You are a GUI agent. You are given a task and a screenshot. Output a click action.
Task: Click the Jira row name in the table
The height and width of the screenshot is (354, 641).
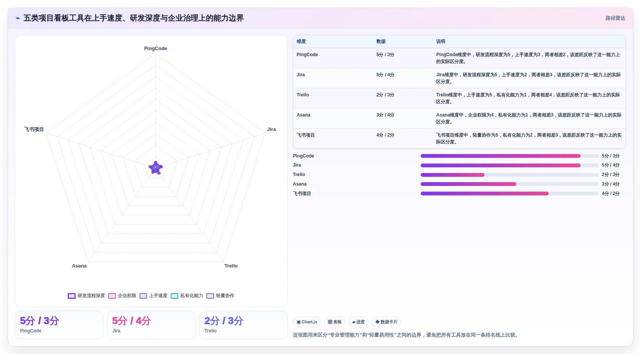click(x=301, y=75)
